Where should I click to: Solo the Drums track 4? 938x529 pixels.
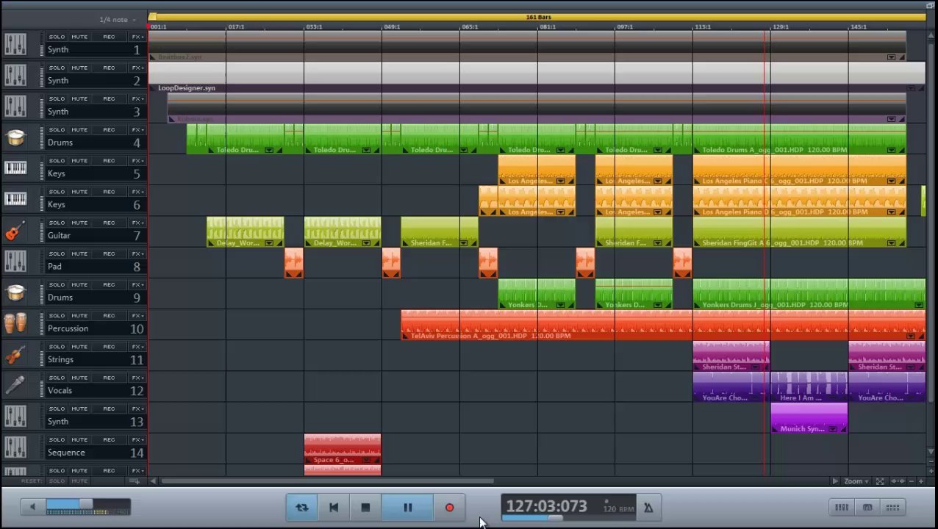tap(57, 129)
